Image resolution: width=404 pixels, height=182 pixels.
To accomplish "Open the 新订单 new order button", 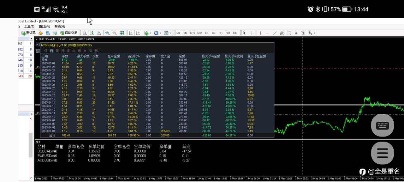I will tap(28, 33).
